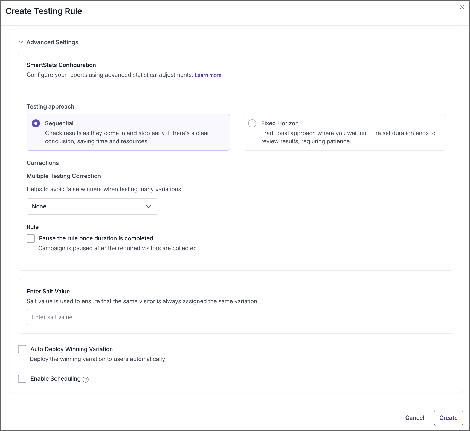470x431 pixels.
Task: Click the Sequential radio circle icon
Action: [36, 123]
